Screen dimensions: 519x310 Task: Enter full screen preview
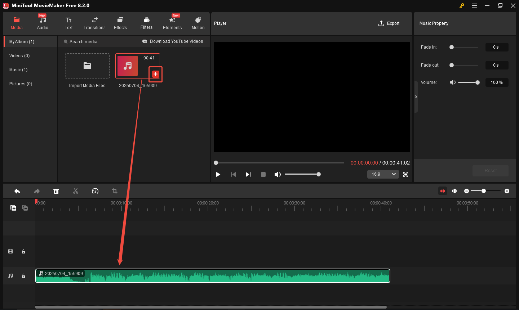(405, 174)
